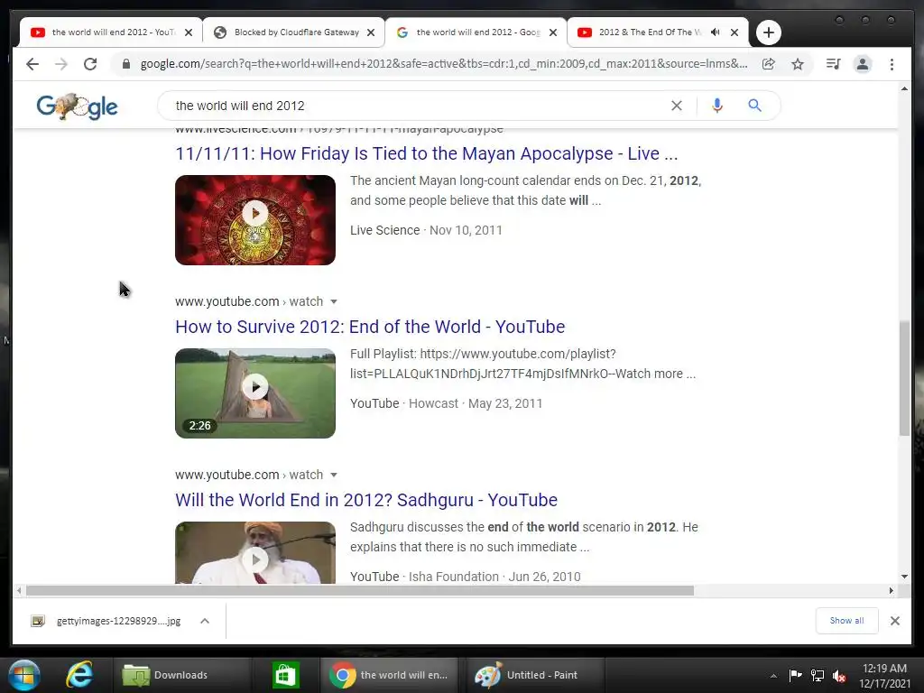
Task: Expand options arrow for How to Survive result
Action: (x=334, y=301)
